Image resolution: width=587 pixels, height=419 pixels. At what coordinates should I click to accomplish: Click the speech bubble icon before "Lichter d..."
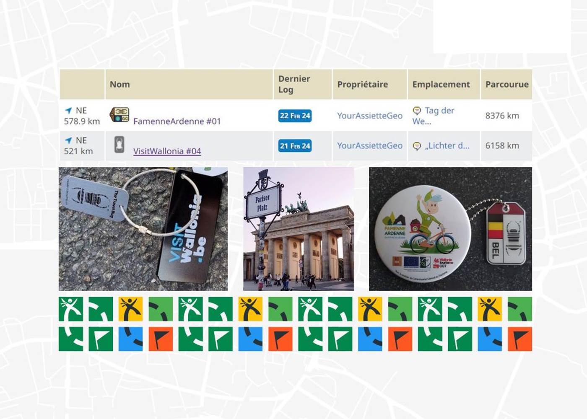pos(417,146)
